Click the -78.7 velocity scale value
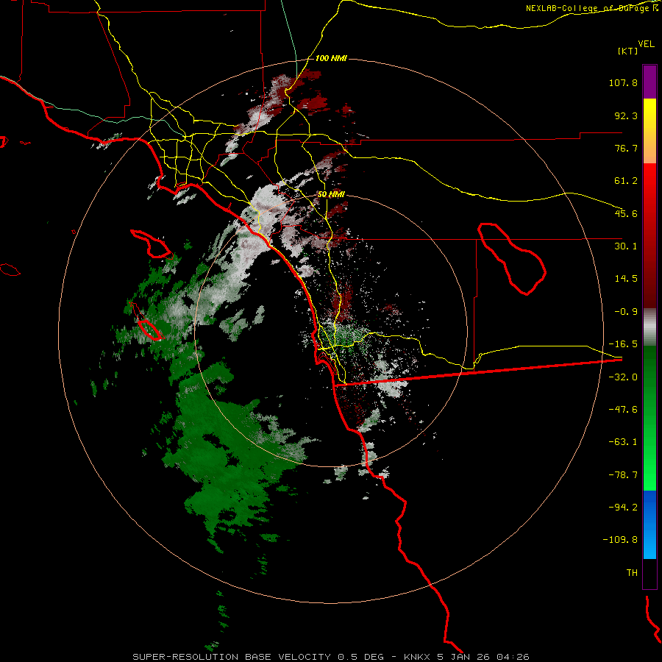 pyautogui.click(x=623, y=475)
